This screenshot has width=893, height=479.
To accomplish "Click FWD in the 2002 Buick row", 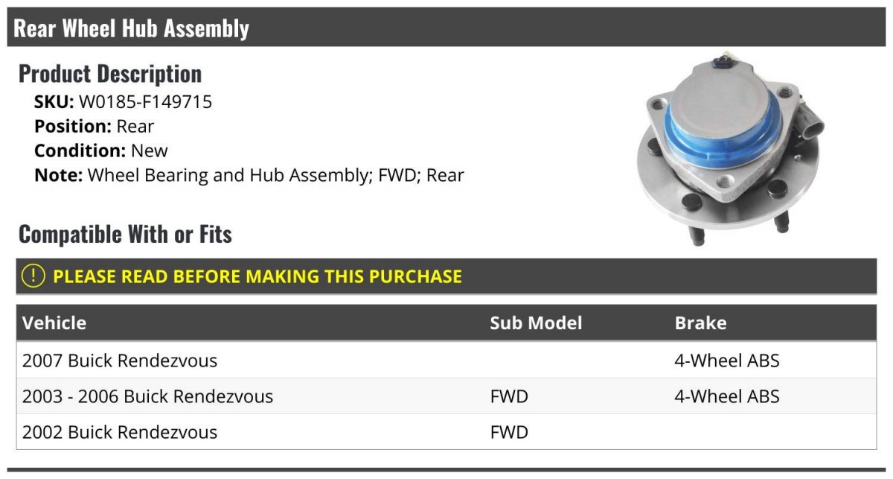I will coord(509,432).
